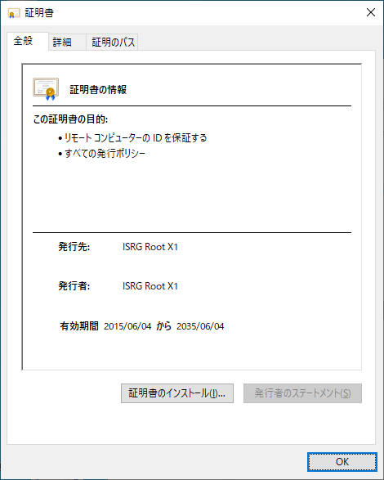Click the 発行先 label
The width and height of the screenshot is (384, 480).
tap(74, 247)
